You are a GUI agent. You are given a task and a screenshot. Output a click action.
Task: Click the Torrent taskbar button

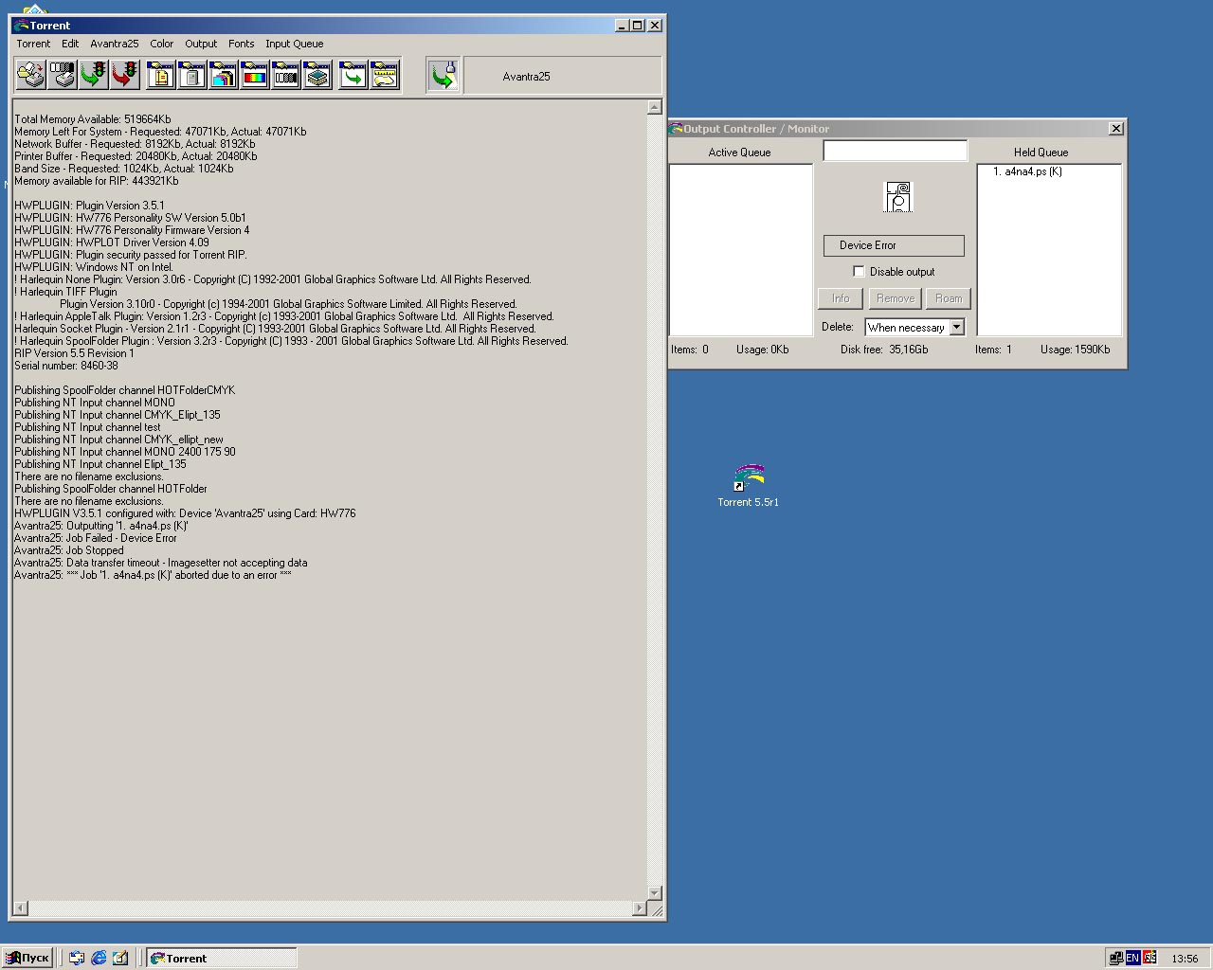222,958
